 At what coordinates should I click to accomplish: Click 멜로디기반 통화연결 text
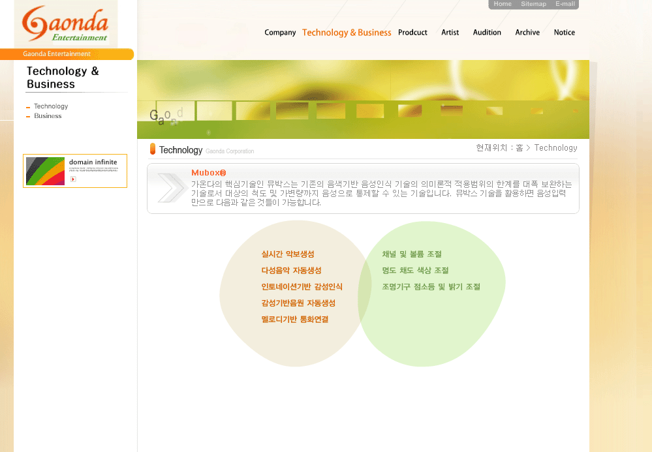[295, 320]
